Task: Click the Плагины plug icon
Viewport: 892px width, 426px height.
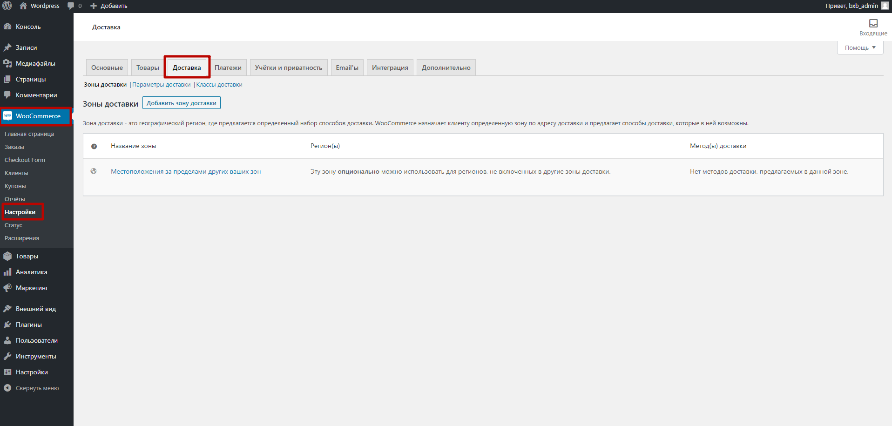Action: click(x=7, y=325)
